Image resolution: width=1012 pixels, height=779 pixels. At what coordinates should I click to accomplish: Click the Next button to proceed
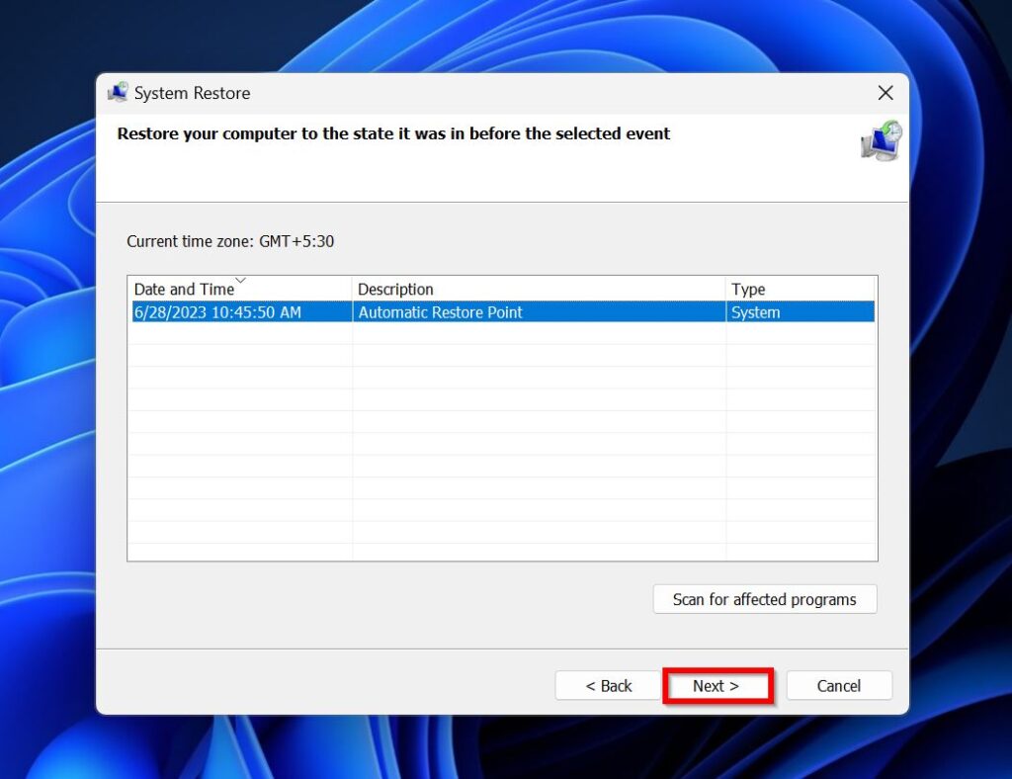click(x=718, y=685)
